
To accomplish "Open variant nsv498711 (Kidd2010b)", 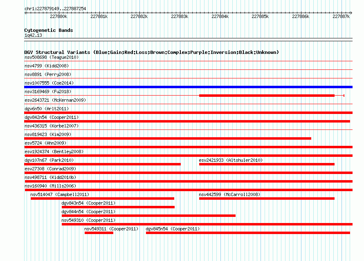I will (50, 177).
